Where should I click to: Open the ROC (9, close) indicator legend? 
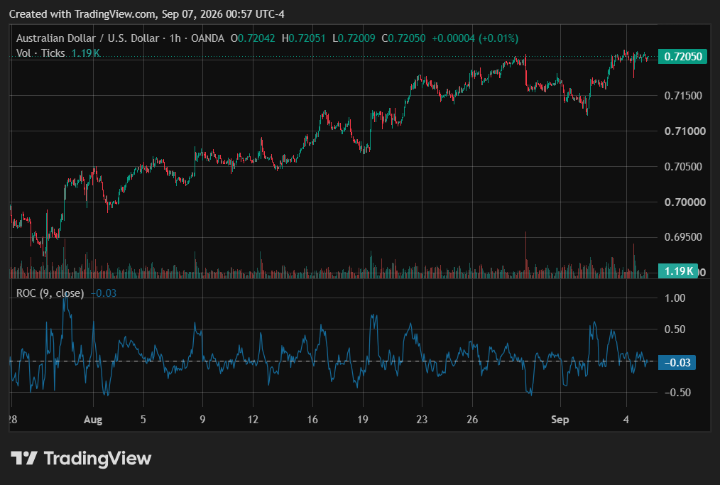tap(50, 293)
